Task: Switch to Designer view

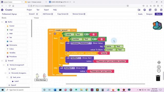Action: click(149, 14)
